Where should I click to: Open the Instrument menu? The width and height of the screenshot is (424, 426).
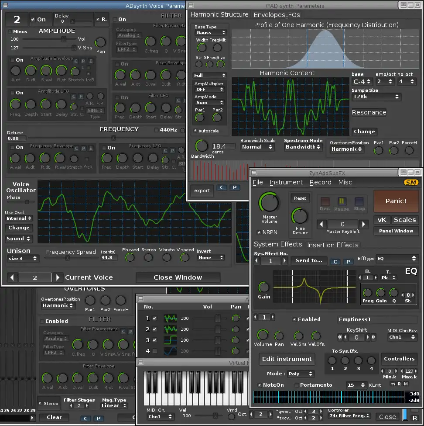(286, 182)
